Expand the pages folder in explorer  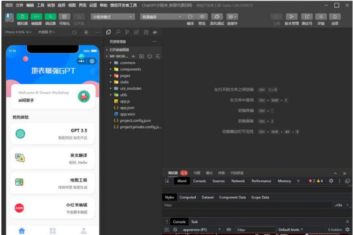click(x=125, y=75)
